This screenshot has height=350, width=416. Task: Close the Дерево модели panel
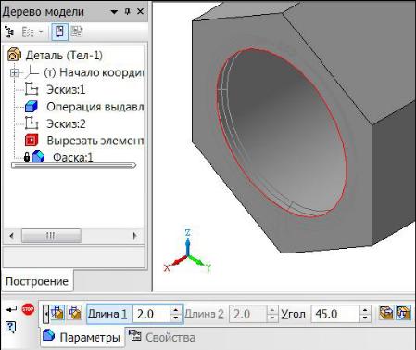(x=140, y=11)
